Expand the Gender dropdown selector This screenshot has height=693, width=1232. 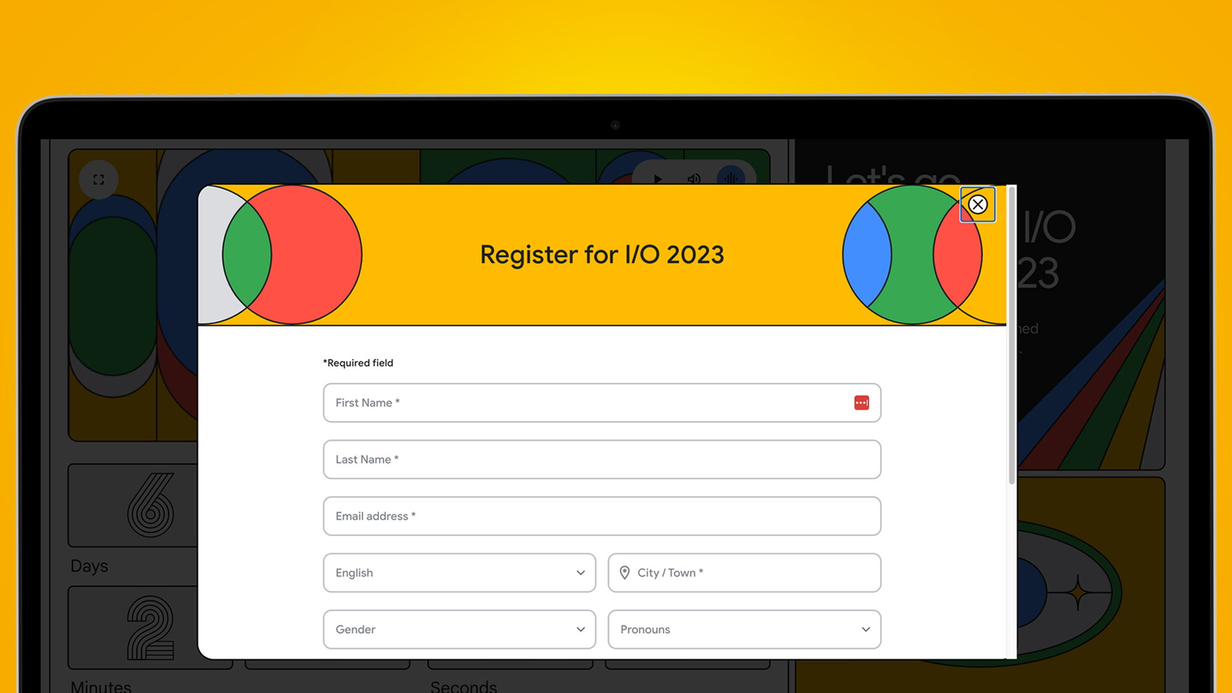coord(459,629)
